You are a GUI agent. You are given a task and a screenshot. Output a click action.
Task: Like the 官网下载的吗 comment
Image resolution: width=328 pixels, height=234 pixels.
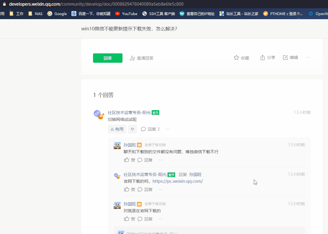pos(126,189)
